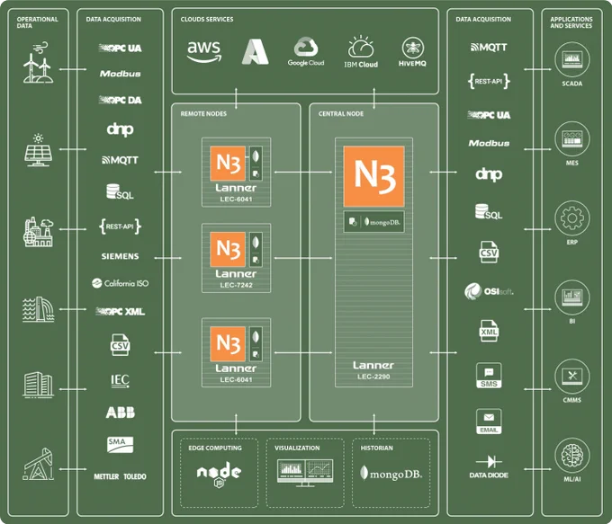Click the Modbus label in left Data Acquisition
Image resolution: width=612 pixels, height=524 pixels.
click(121, 74)
